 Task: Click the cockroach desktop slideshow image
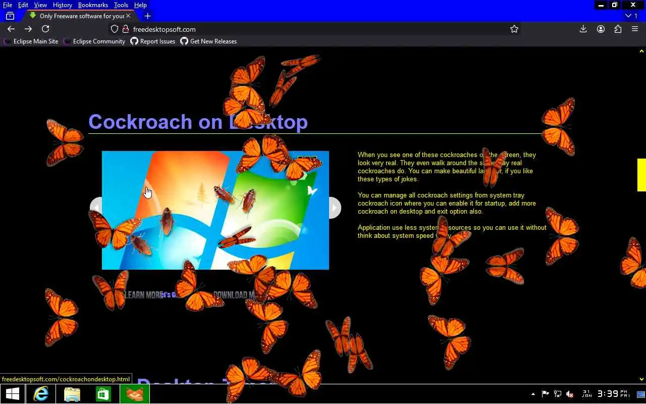click(216, 210)
